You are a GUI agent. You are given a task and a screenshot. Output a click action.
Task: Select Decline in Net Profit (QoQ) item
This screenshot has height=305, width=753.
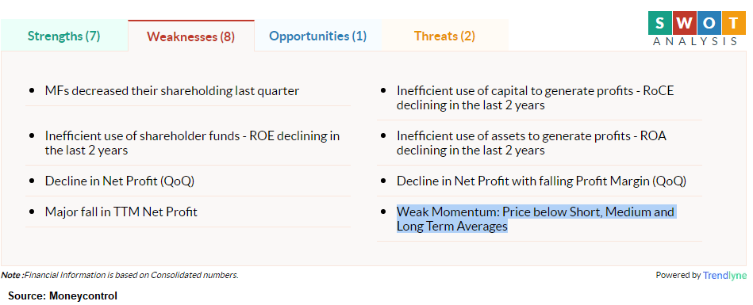120,181
